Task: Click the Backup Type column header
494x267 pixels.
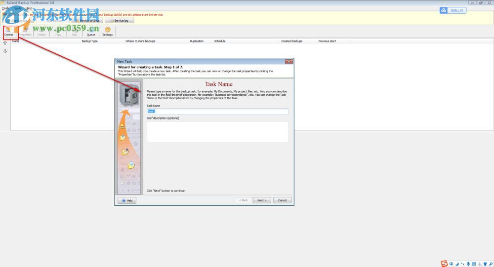Action: pyautogui.click(x=90, y=41)
